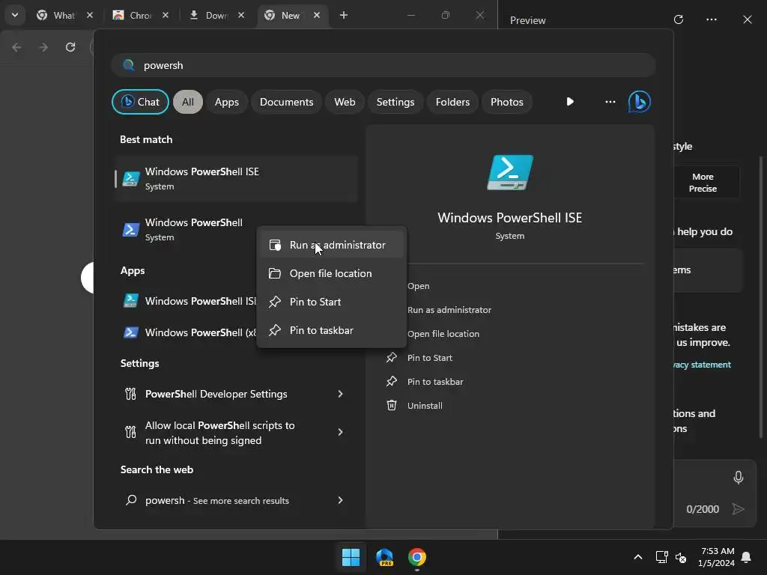This screenshot has height=575, width=767.
Task: Expand Allow local PowerShell scripts chevron
Action: 341,432
